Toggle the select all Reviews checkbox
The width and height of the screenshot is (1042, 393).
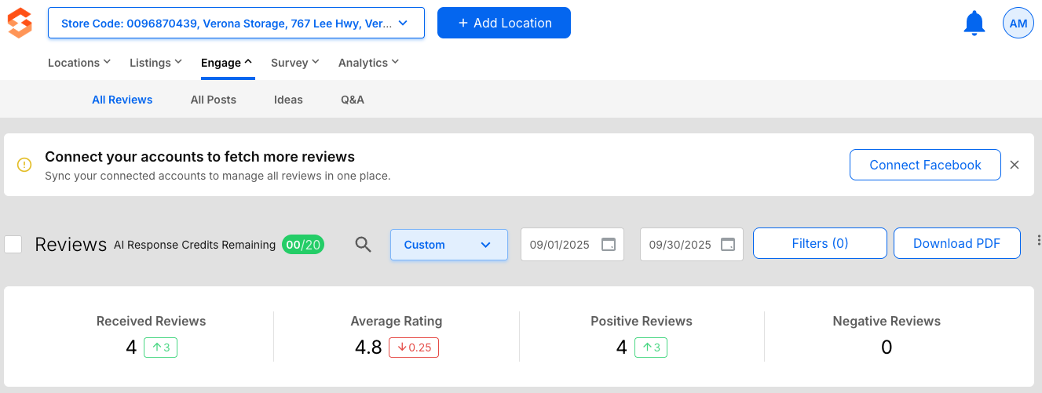click(x=13, y=244)
